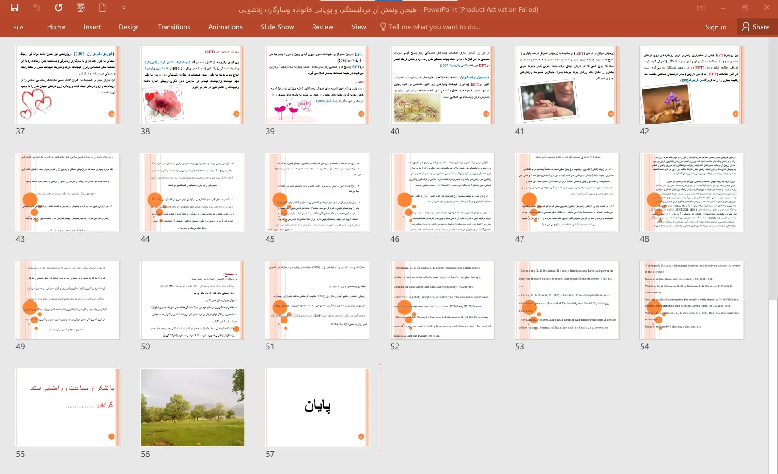Click the Save icon in quick access toolbar

(15, 8)
